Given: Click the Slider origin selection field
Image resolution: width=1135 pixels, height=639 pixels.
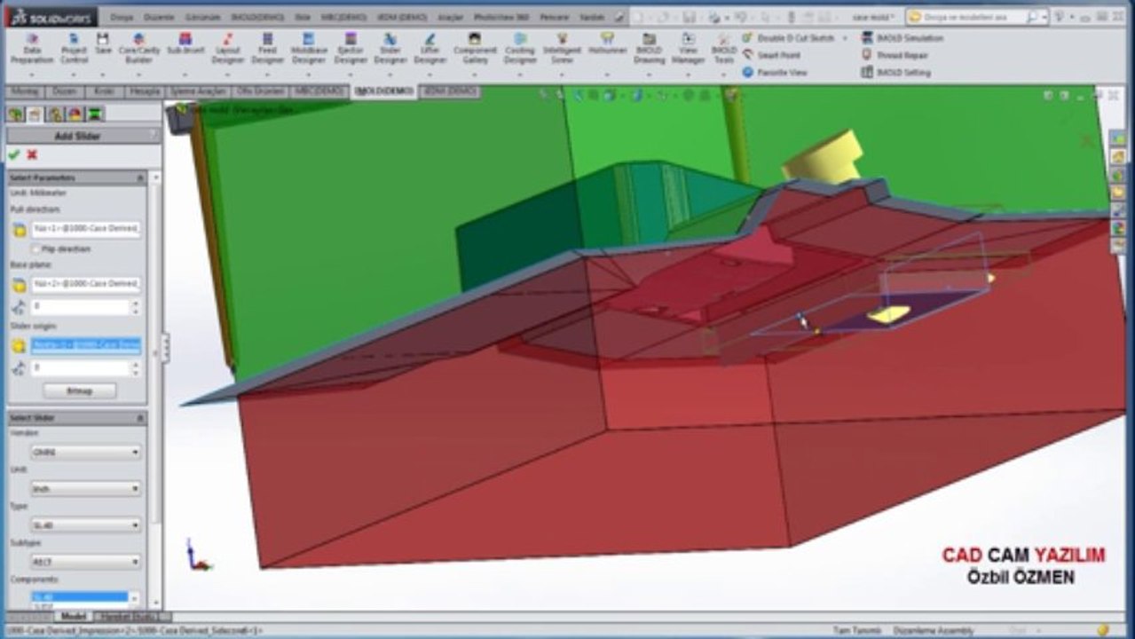Looking at the screenshot, I should [x=86, y=345].
